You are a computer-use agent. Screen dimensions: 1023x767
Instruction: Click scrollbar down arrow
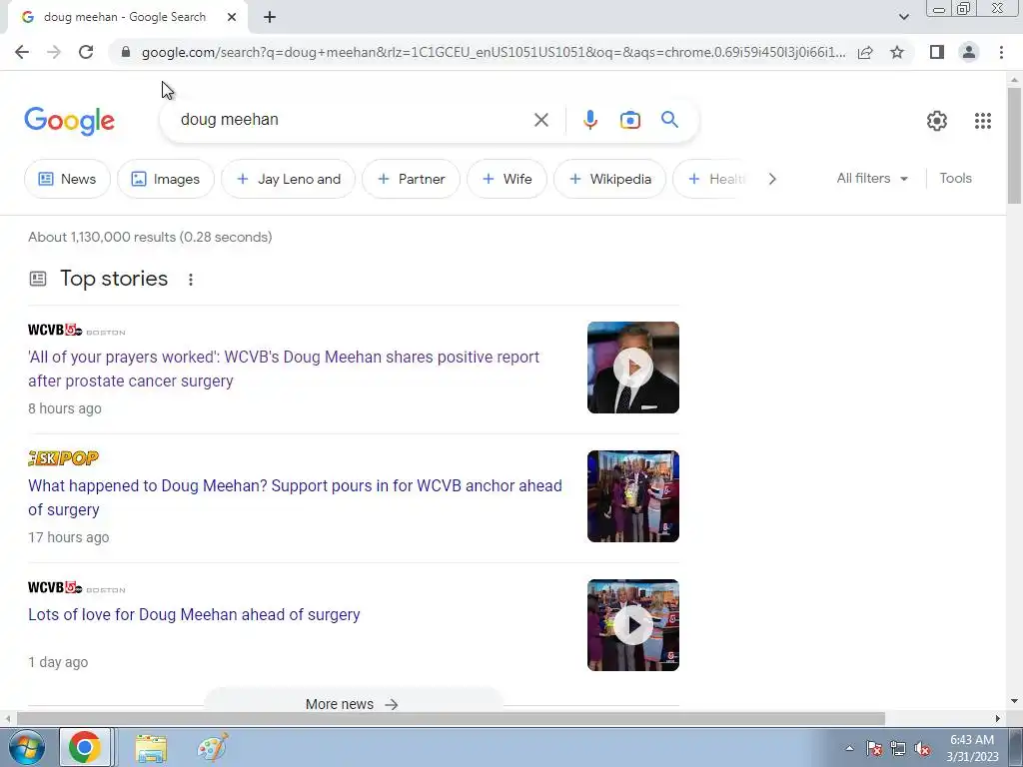tap(1014, 702)
